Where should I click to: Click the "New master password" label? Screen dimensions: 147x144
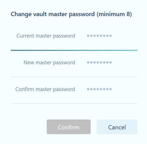point(49,63)
